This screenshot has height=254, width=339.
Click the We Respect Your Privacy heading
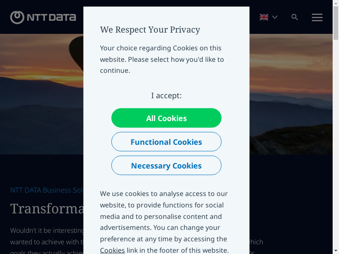click(x=150, y=30)
